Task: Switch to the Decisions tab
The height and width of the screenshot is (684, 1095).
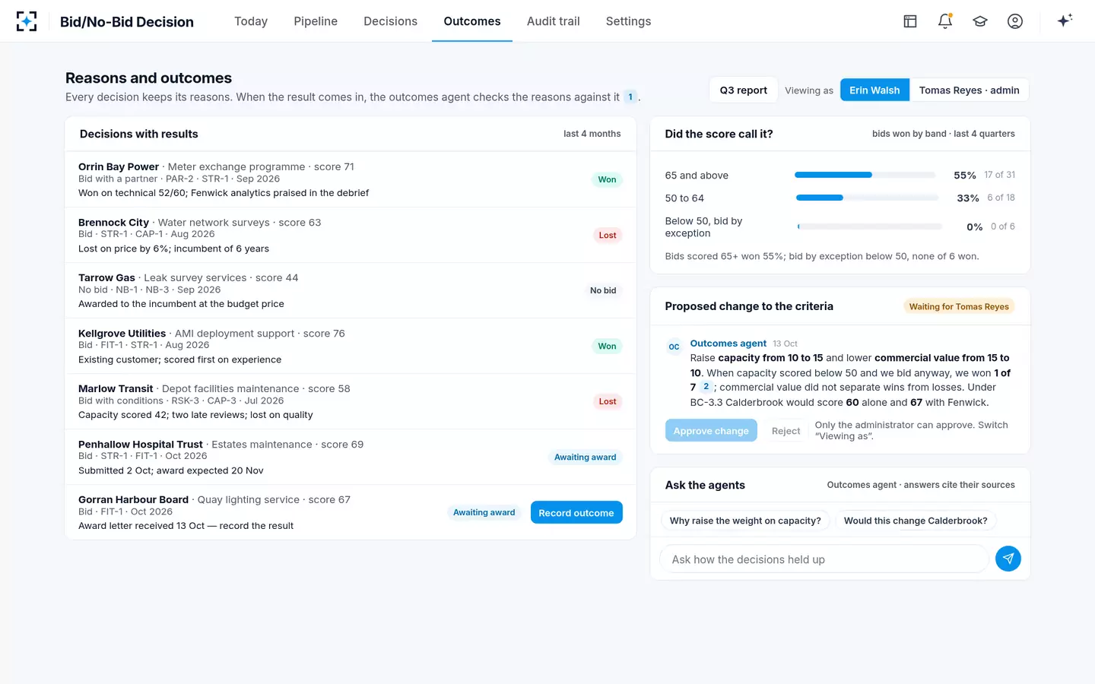Action: click(390, 21)
